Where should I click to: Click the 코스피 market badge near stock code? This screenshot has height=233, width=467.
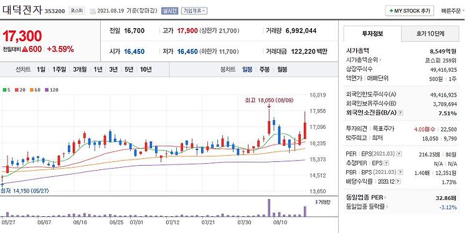click(x=77, y=11)
